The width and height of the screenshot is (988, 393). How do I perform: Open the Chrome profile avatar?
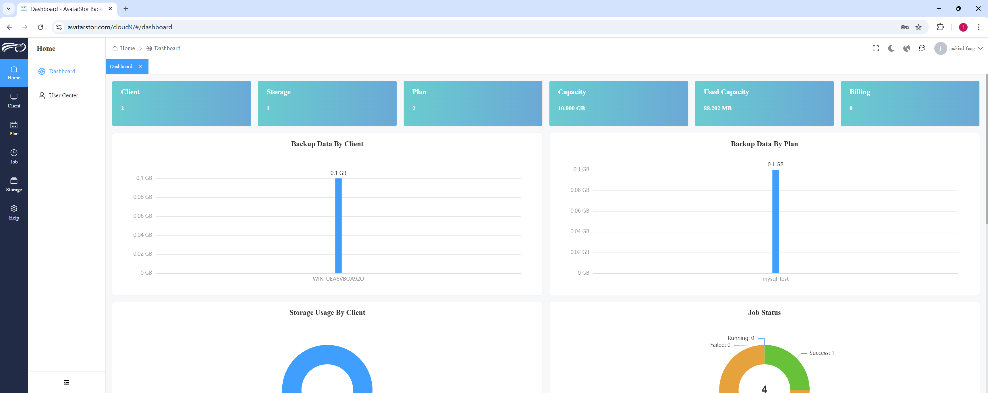[x=963, y=27]
